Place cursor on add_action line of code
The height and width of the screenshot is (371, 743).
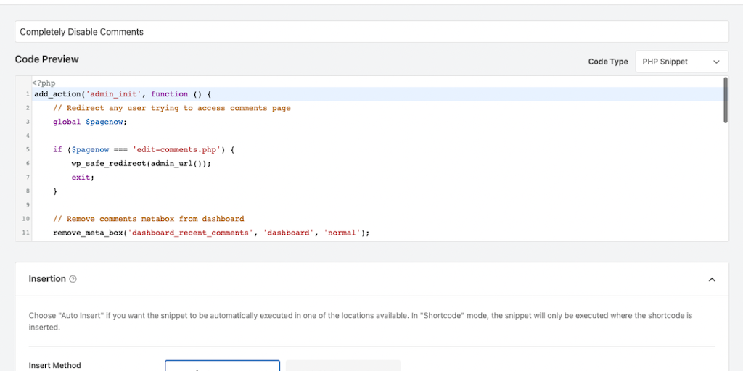[122, 94]
